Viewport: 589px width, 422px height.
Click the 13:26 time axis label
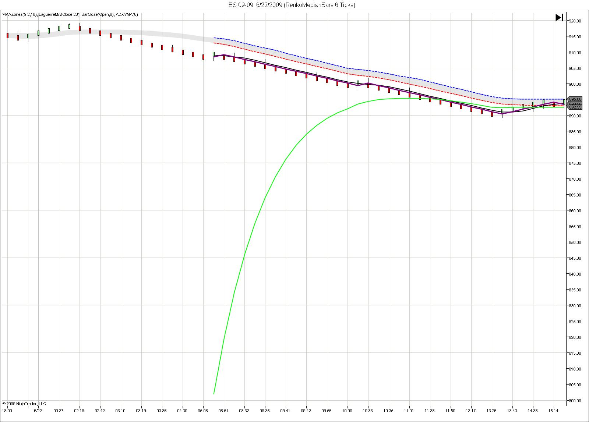click(491, 411)
